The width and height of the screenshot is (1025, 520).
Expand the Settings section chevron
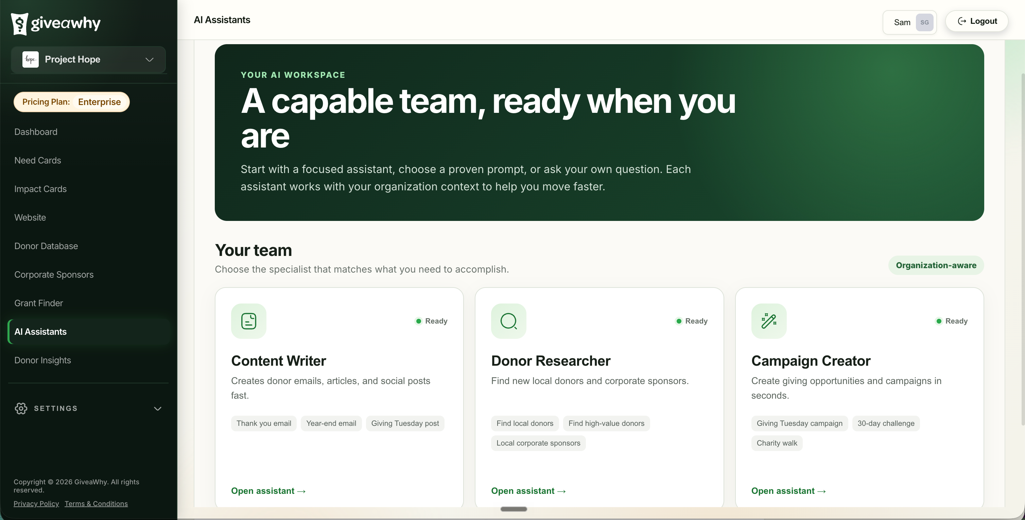click(x=158, y=409)
